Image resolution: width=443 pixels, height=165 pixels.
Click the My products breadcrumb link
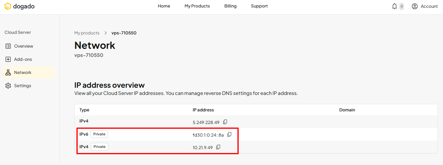[x=87, y=33]
